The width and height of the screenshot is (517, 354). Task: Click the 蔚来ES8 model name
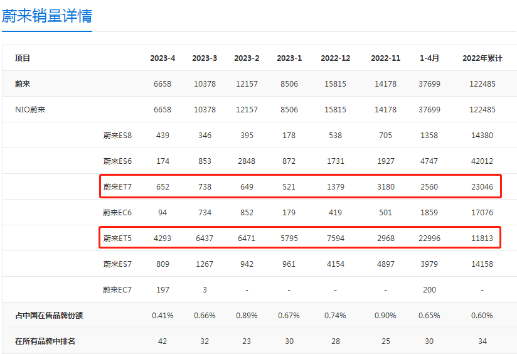[117, 136]
